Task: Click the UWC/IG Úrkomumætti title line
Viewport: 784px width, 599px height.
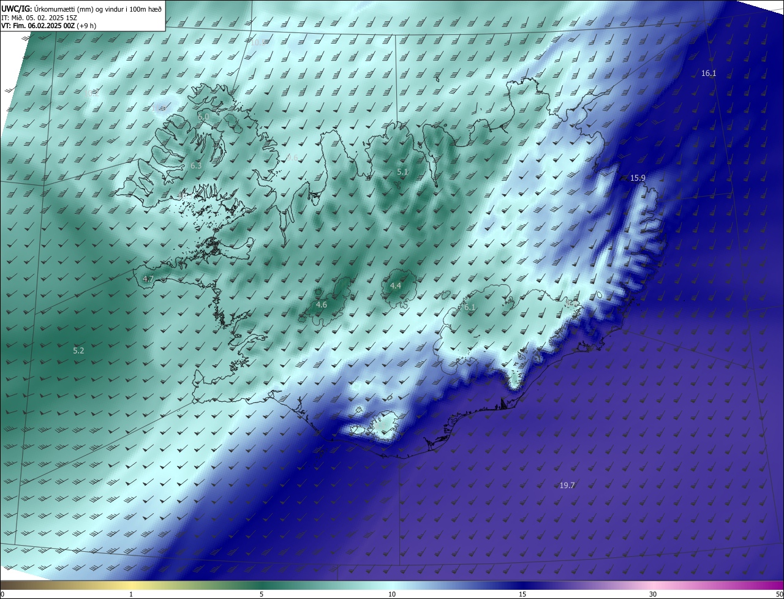Action: pos(81,9)
